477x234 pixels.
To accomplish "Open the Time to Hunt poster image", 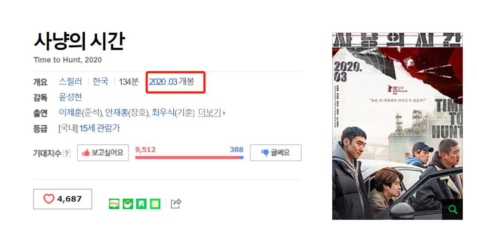I will 397,126.
